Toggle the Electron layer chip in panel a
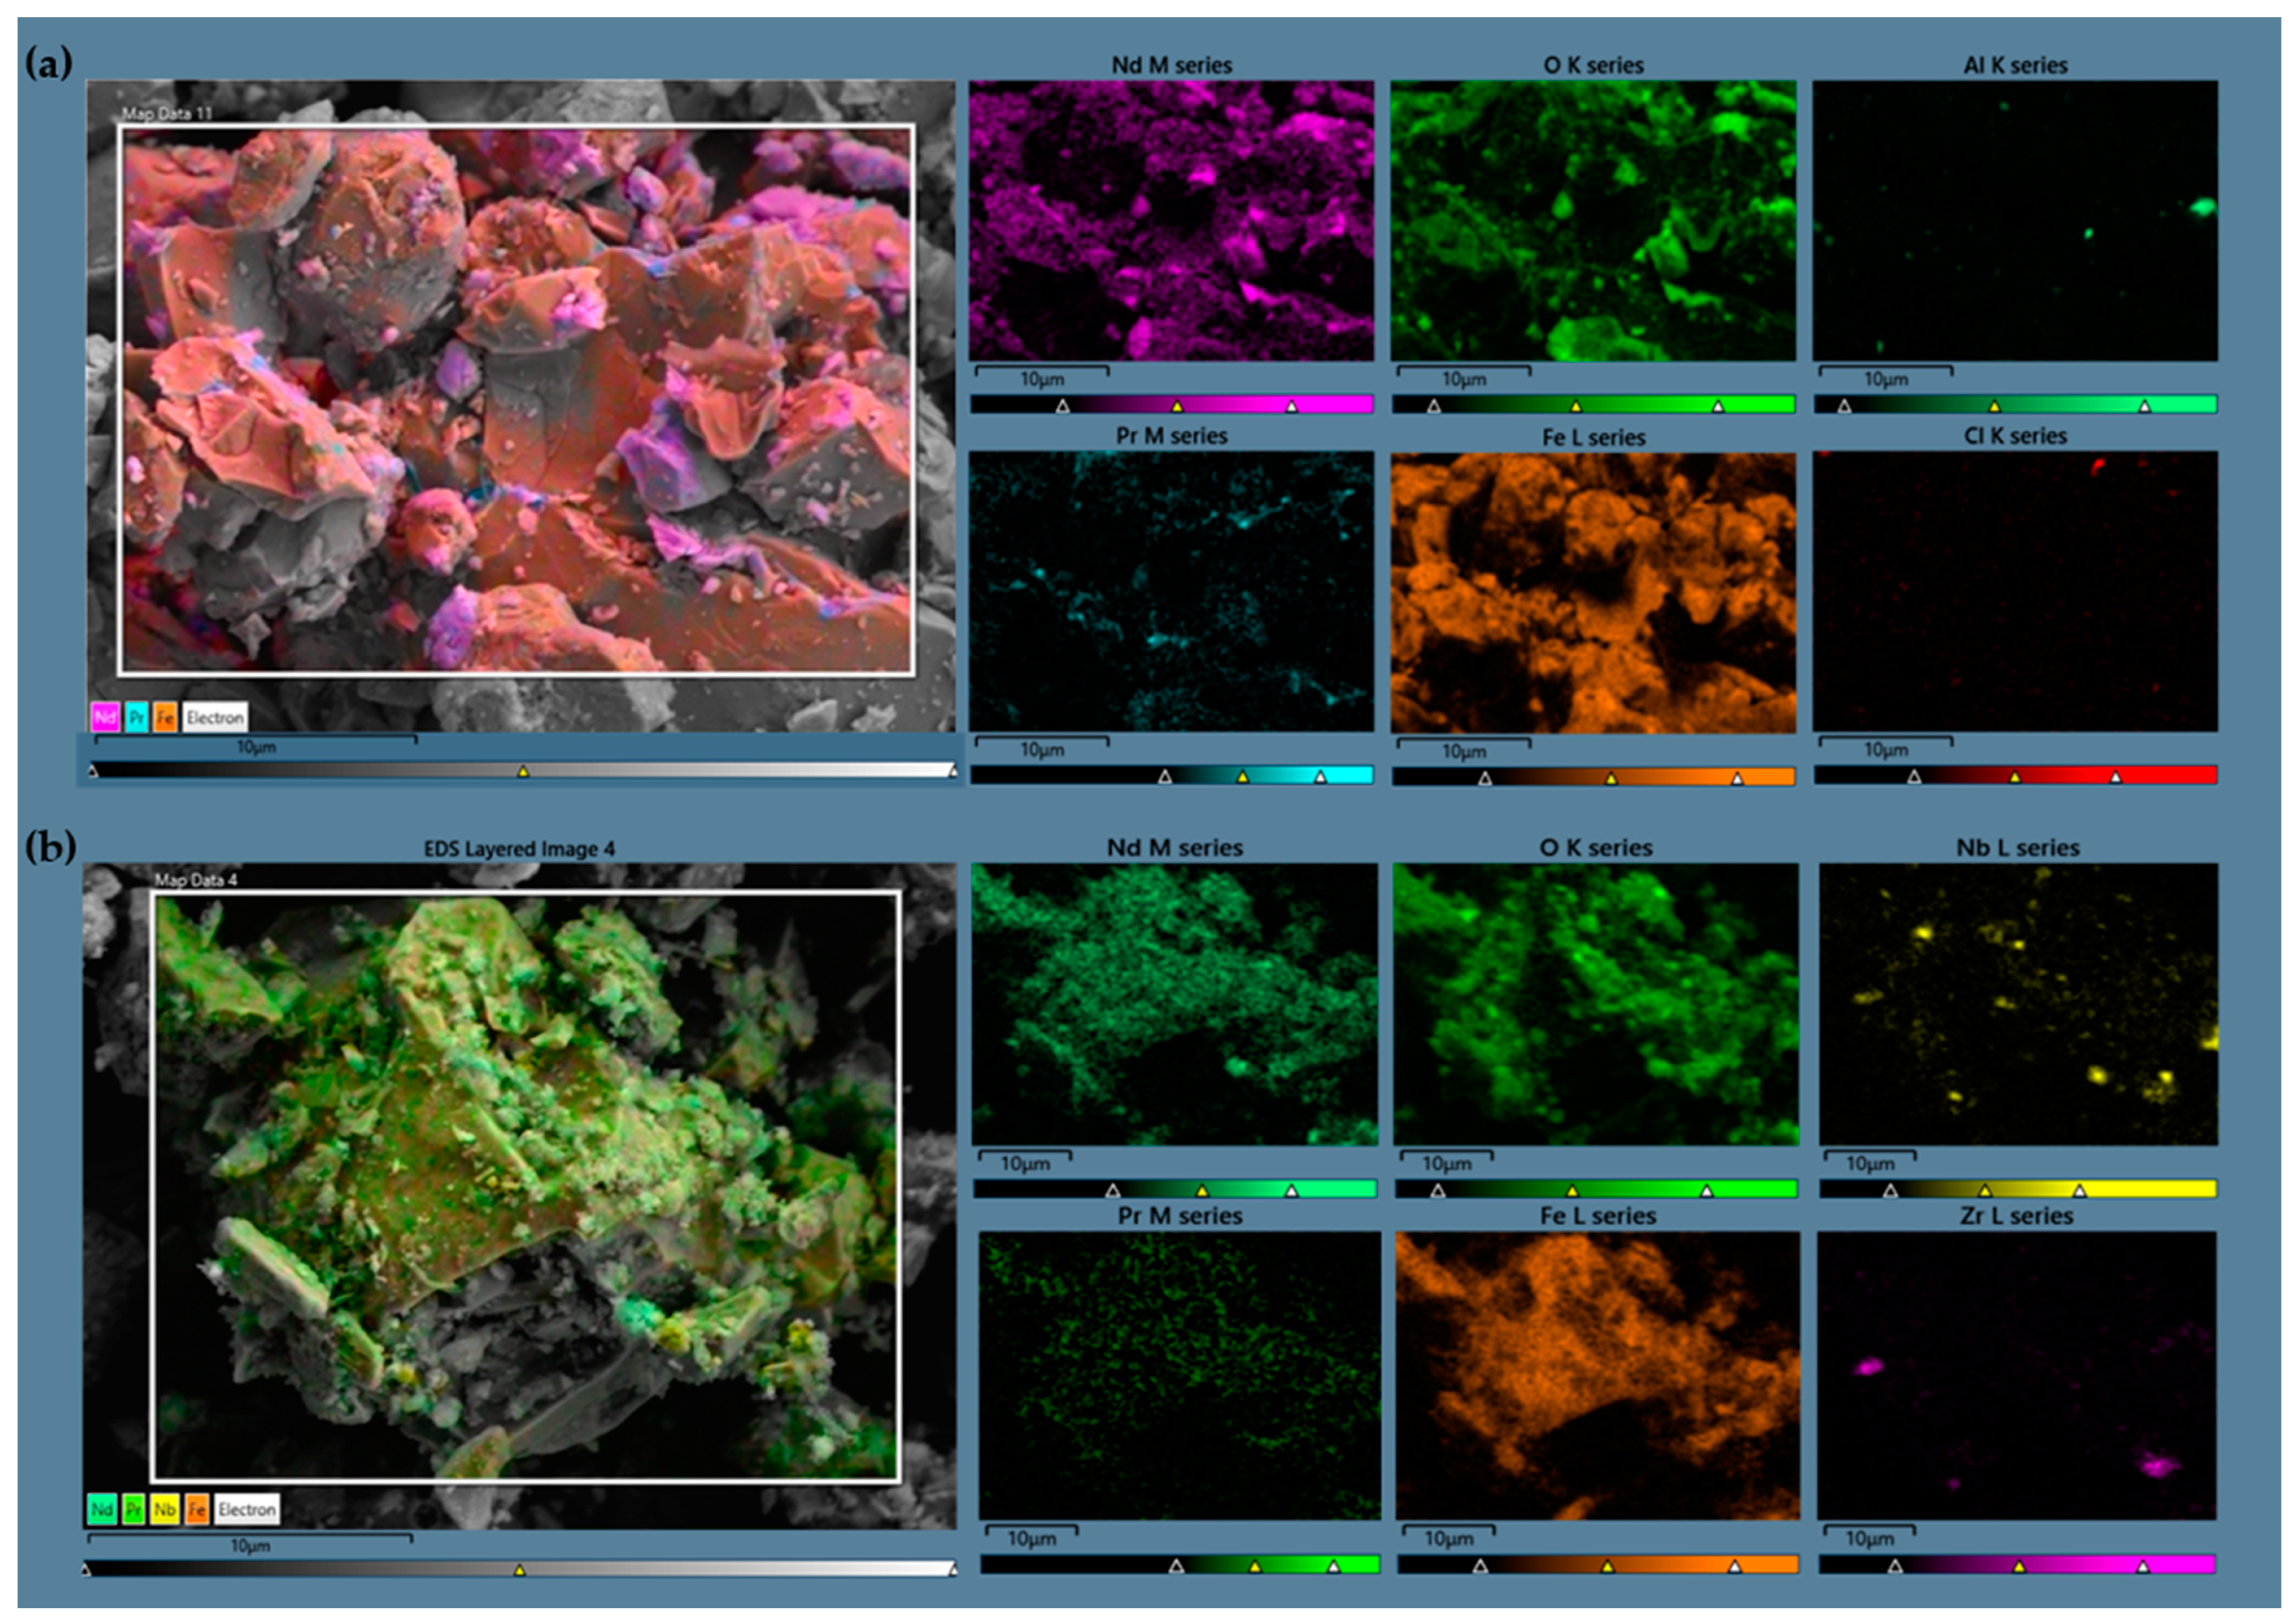 pyautogui.click(x=214, y=717)
